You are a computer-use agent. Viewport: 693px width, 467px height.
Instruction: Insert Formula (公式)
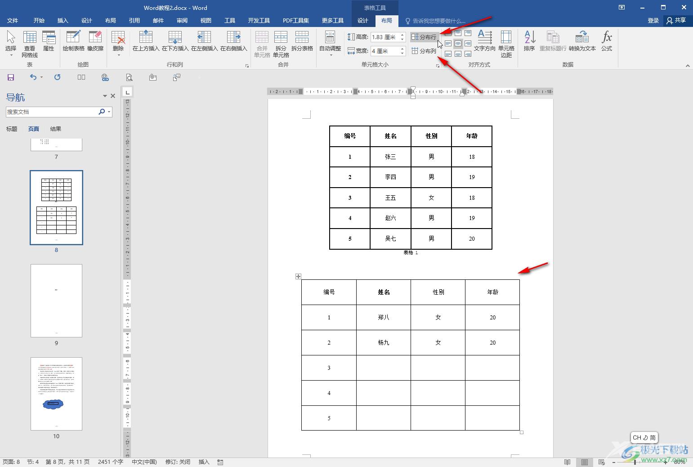pos(607,41)
